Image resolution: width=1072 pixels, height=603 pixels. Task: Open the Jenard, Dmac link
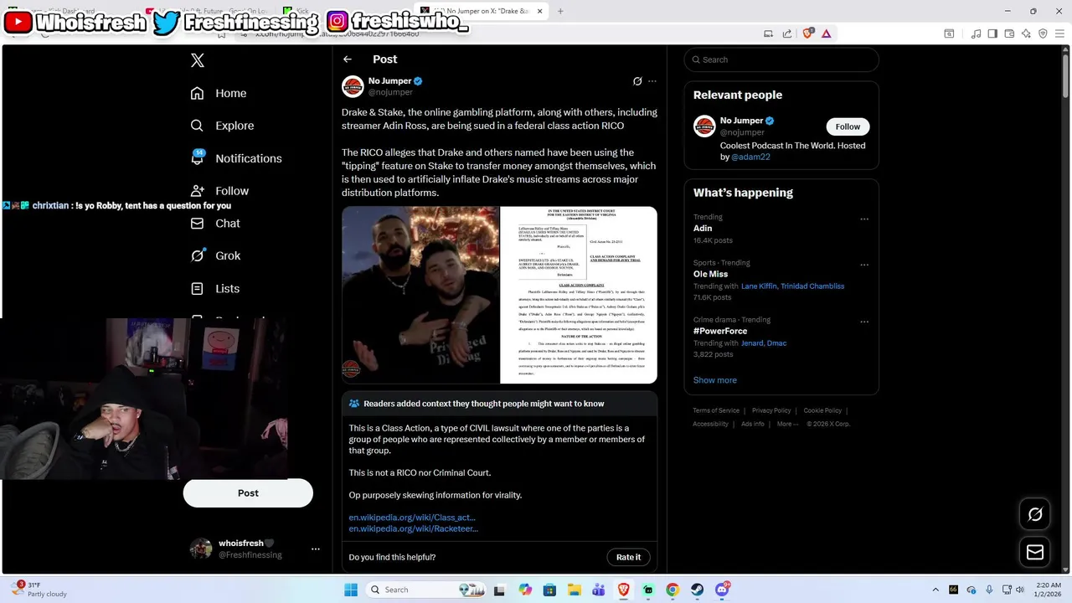coord(764,343)
